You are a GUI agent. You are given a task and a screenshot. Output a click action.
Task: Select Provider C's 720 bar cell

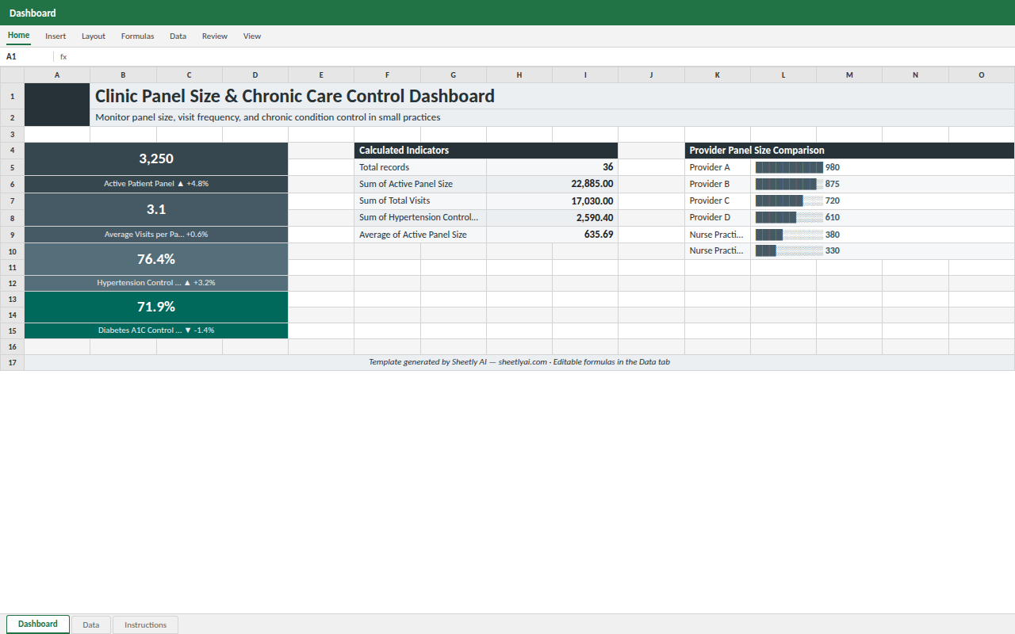click(883, 201)
